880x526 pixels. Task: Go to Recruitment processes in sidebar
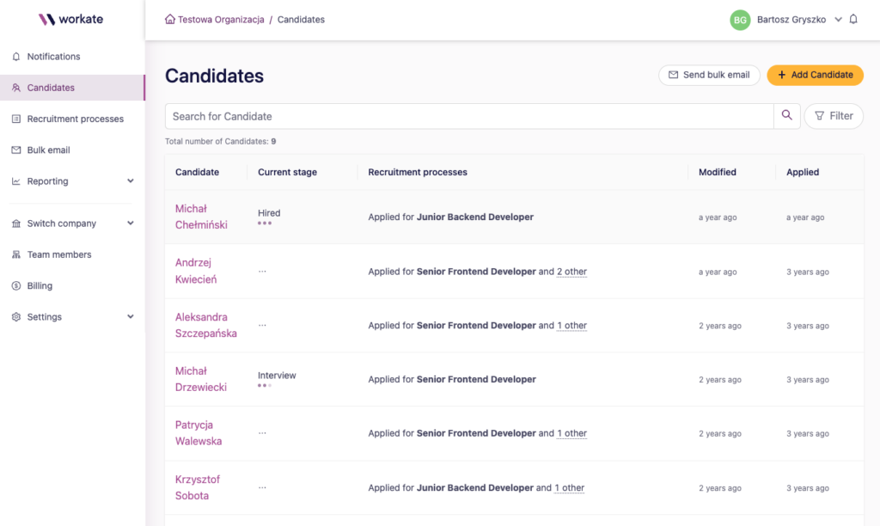(75, 119)
